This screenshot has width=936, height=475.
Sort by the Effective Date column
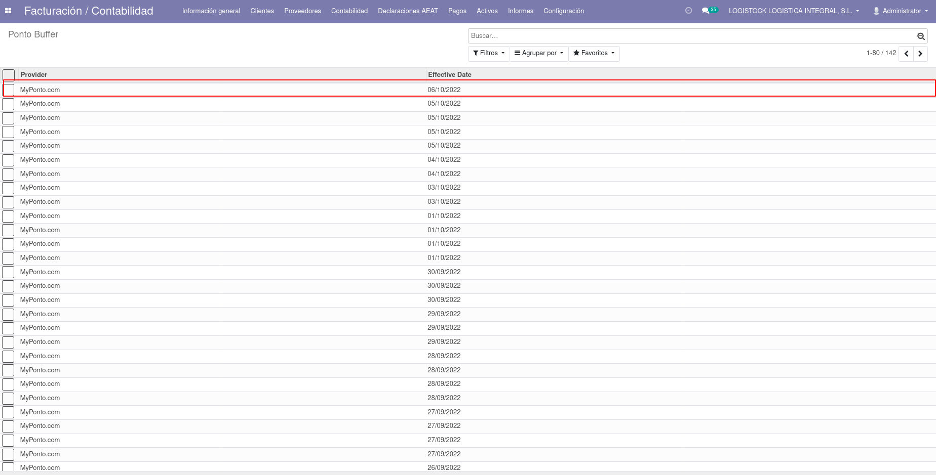(449, 74)
